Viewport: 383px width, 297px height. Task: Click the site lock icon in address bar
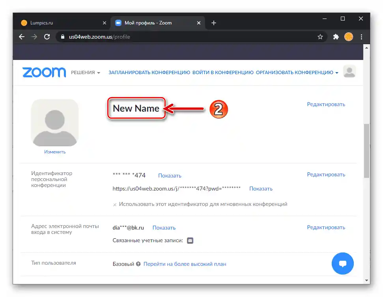click(x=63, y=37)
